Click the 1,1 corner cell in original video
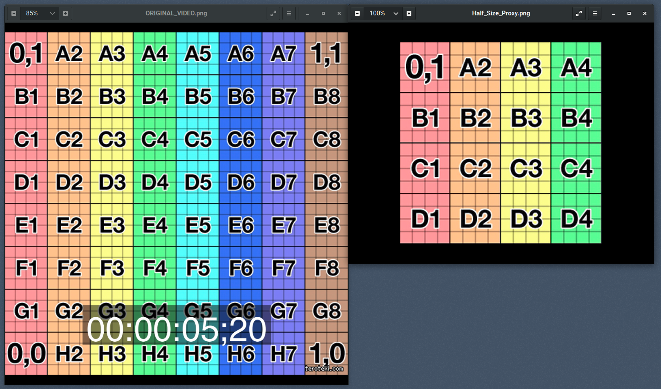This screenshot has width=661, height=389. 327,53
